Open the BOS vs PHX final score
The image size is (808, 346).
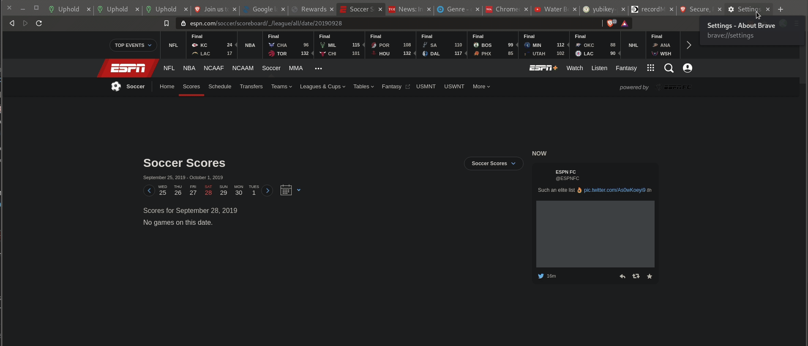pos(493,45)
